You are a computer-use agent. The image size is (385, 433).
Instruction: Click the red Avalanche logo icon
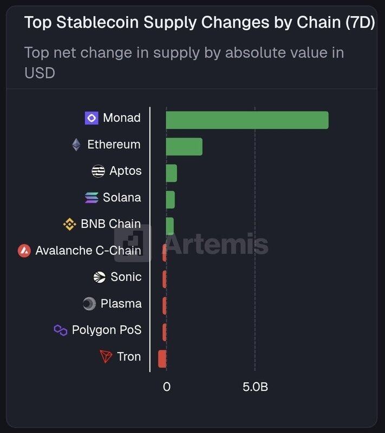coord(24,251)
